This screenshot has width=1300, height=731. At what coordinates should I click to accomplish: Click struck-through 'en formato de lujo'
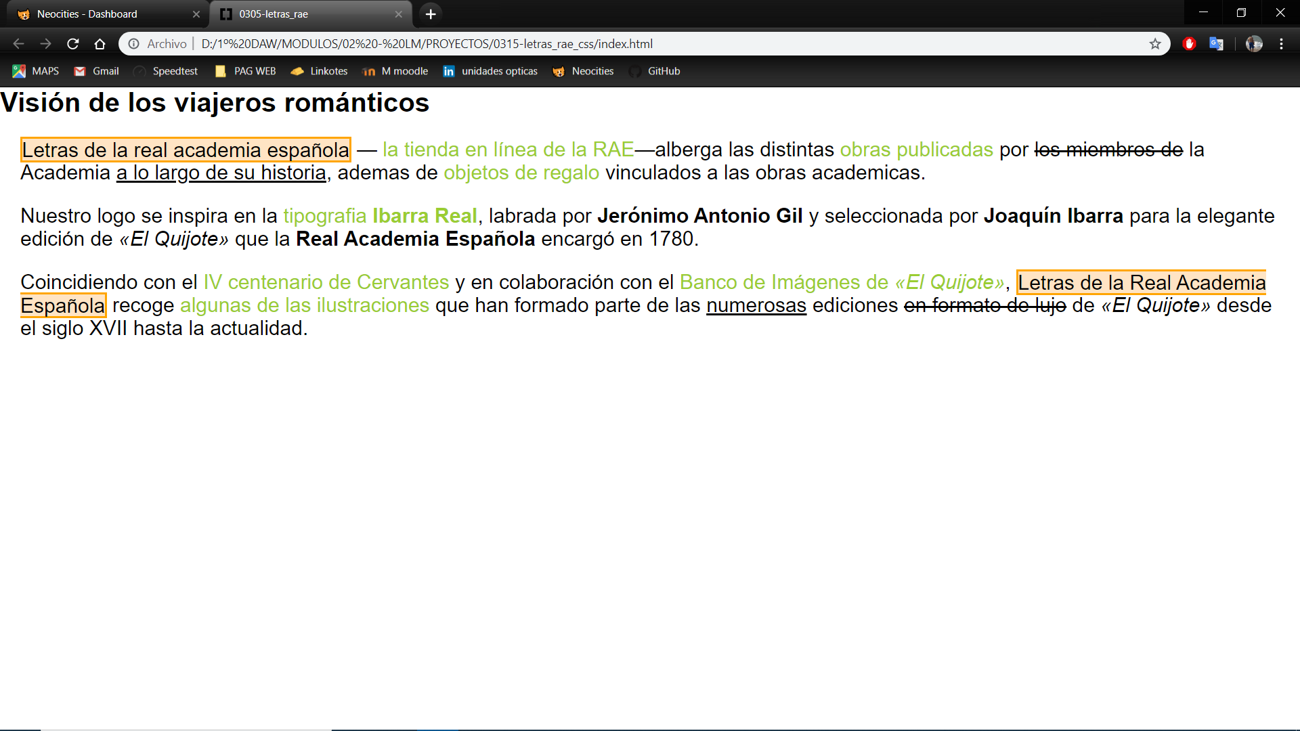pyautogui.click(x=985, y=305)
